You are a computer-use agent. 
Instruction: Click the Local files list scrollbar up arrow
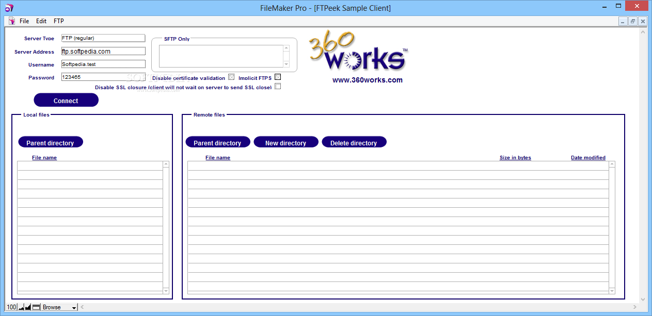[x=166, y=164]
